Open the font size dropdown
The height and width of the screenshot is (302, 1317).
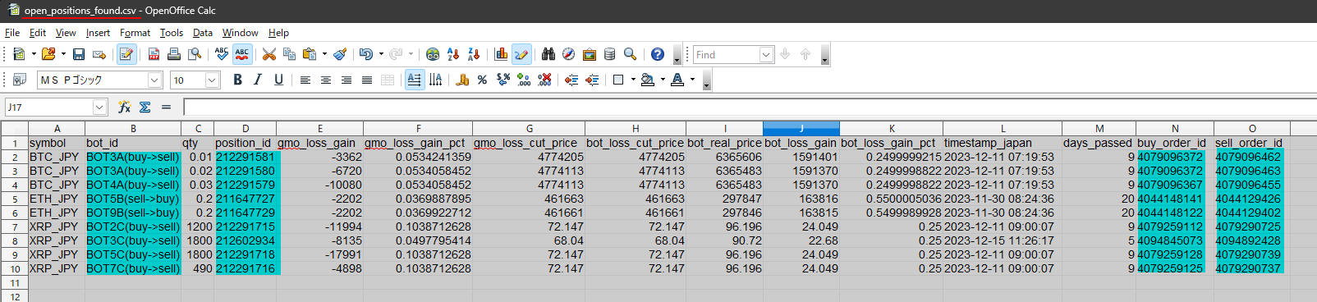click(x=212, y=80)
